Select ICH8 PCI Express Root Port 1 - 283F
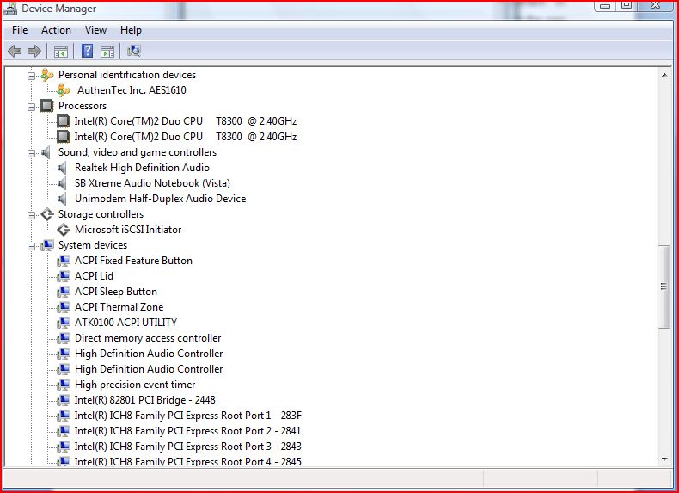 [188, 416]
